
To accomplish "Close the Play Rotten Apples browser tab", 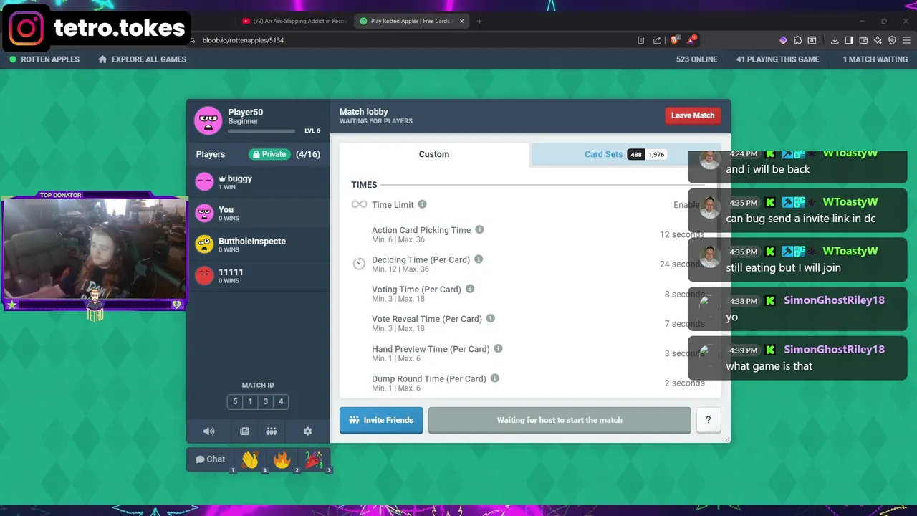I will (462, 21).
